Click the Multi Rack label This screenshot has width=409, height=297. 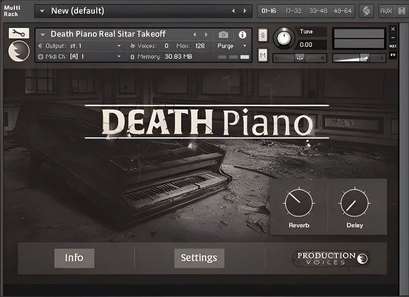tap(12, 11)
